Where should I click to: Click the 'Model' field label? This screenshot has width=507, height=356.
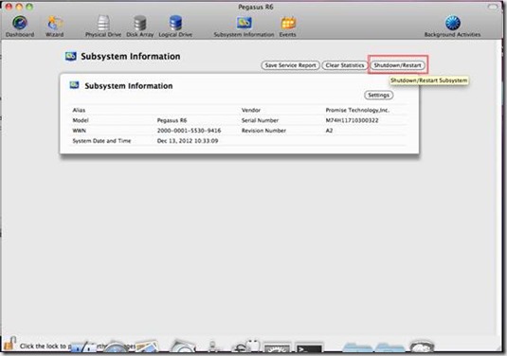click(x=81, y=120)
